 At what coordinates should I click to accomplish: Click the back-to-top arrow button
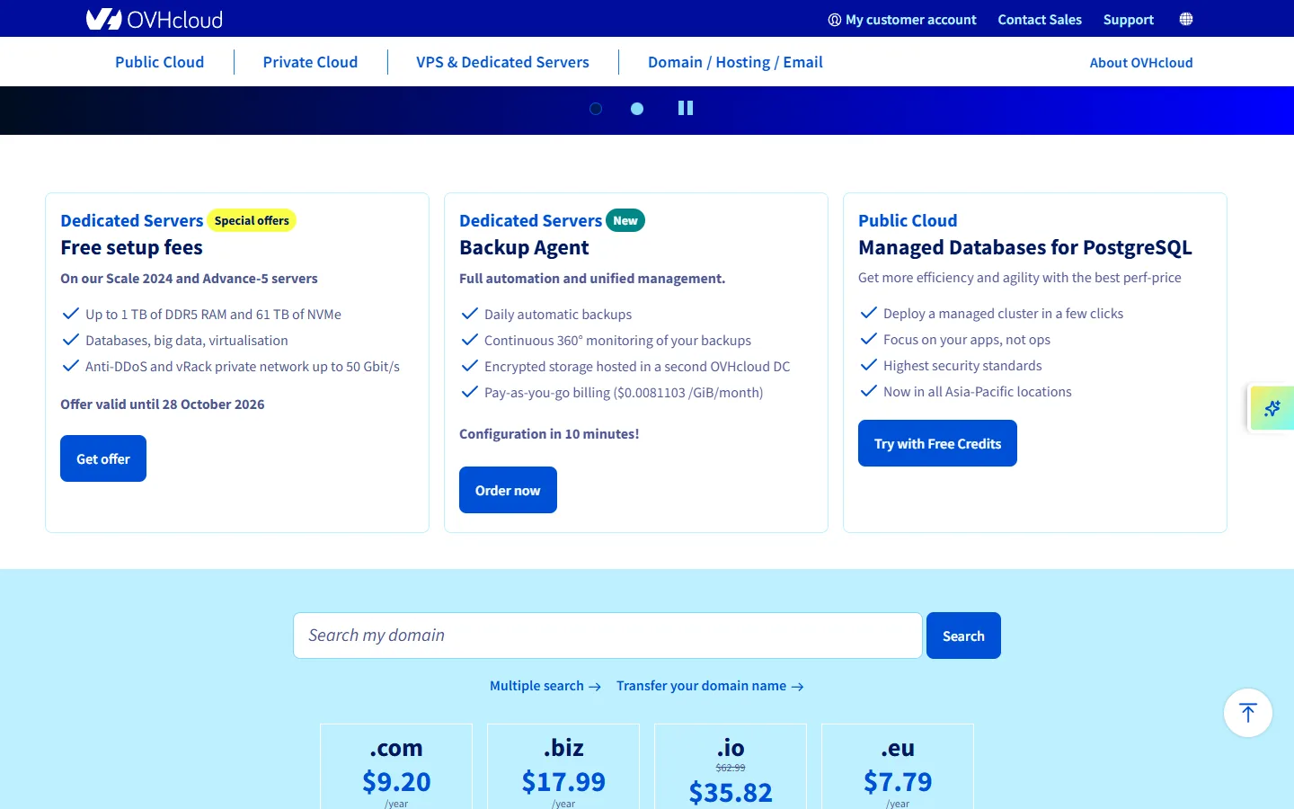pyautogui.click(x=1248, y=713)
